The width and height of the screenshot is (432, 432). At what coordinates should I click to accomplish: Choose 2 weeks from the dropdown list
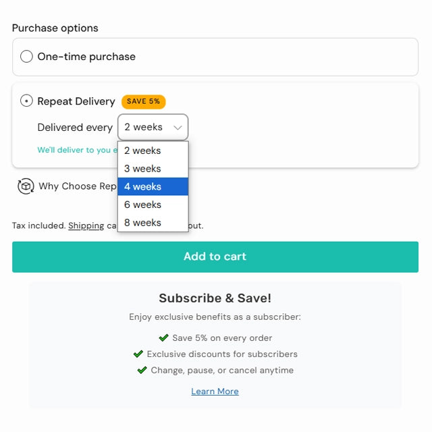click(x=153, y=151)
